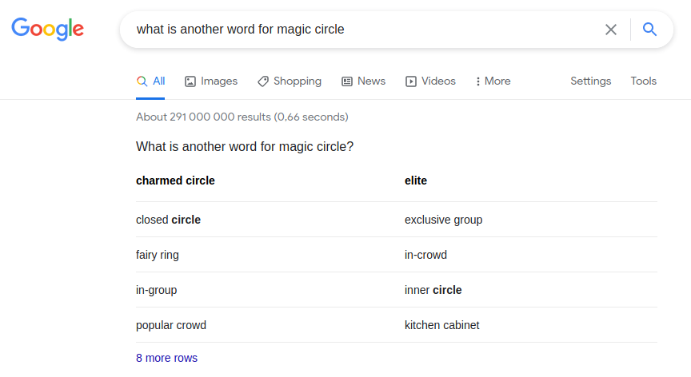The image size is (691, 377).
Task: Click the Shopping tag icon
Action: click(263, 81)
